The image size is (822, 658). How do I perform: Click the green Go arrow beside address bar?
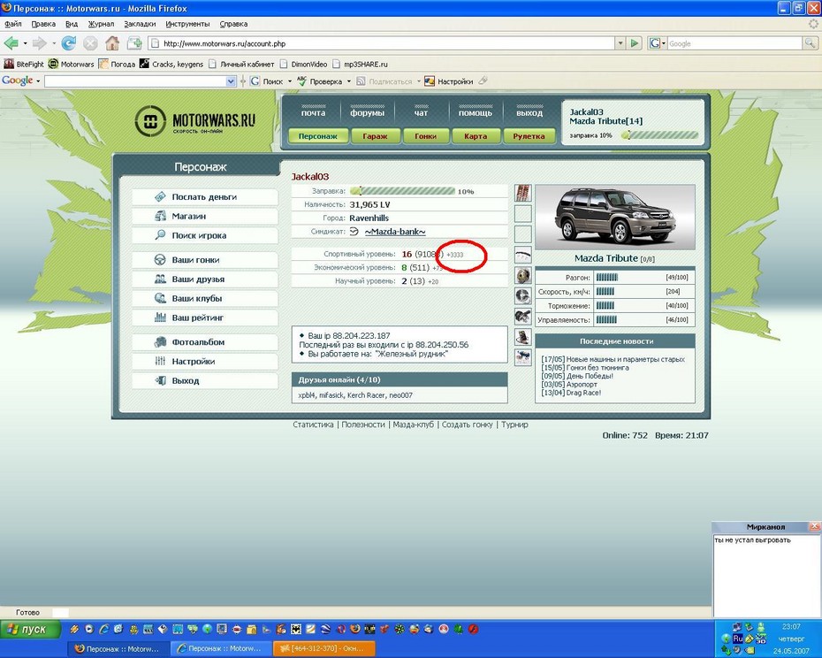(x=635, y=43)
